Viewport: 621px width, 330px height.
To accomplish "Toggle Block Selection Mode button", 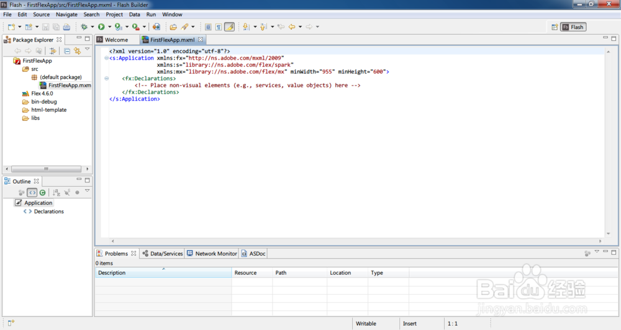I will (x=208, y=27).
